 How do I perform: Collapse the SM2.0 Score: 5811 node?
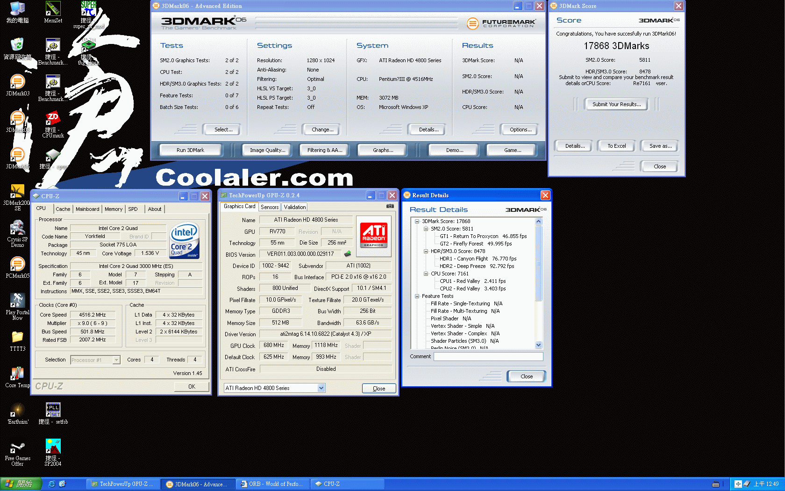point(426,229)
